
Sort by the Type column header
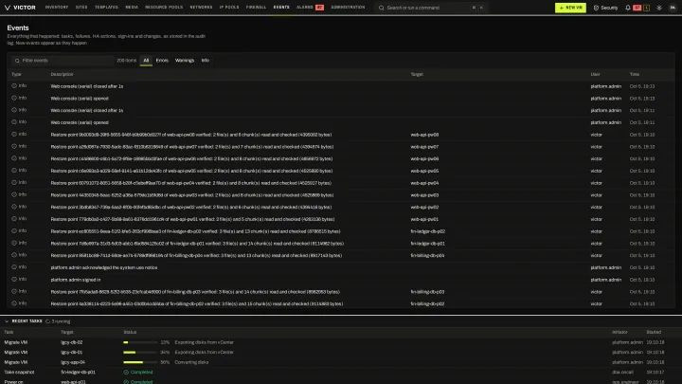coord(16,75)
